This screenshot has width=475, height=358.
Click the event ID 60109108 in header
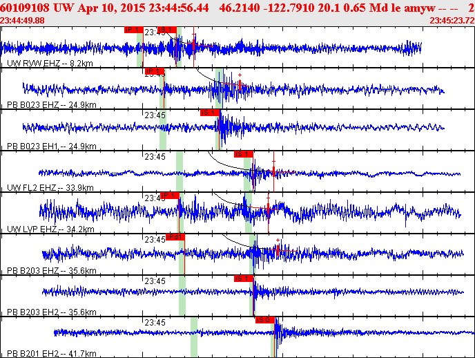click(x=25, y=8)
